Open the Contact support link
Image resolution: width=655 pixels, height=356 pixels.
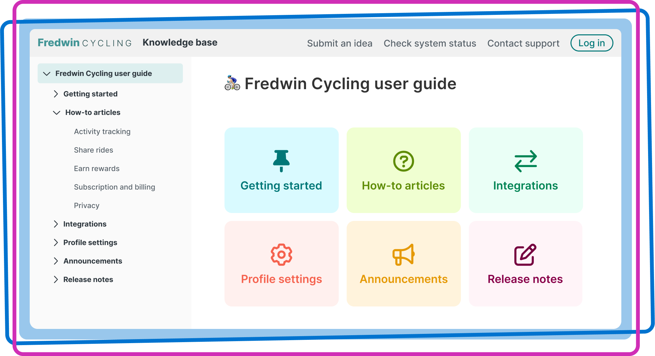(523, 43)
